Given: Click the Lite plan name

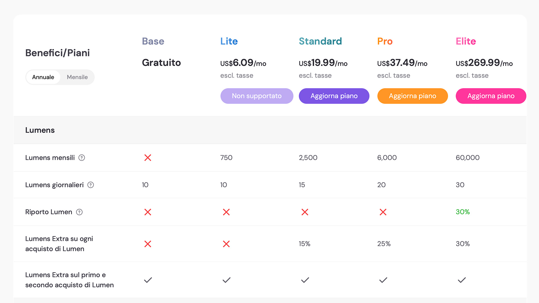Looking at the screenshot, I should coord(229,41).
